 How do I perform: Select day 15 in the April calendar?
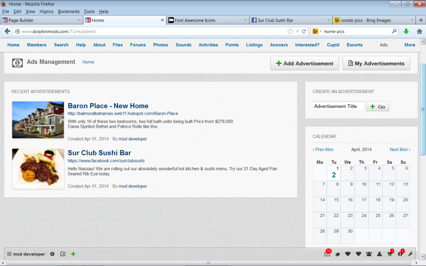pyautogui.click(x=334, y=204)
